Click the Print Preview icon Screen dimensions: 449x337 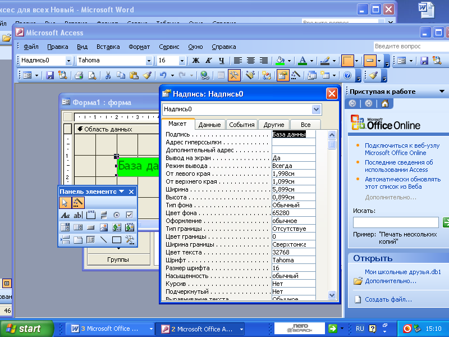(92, 76)
